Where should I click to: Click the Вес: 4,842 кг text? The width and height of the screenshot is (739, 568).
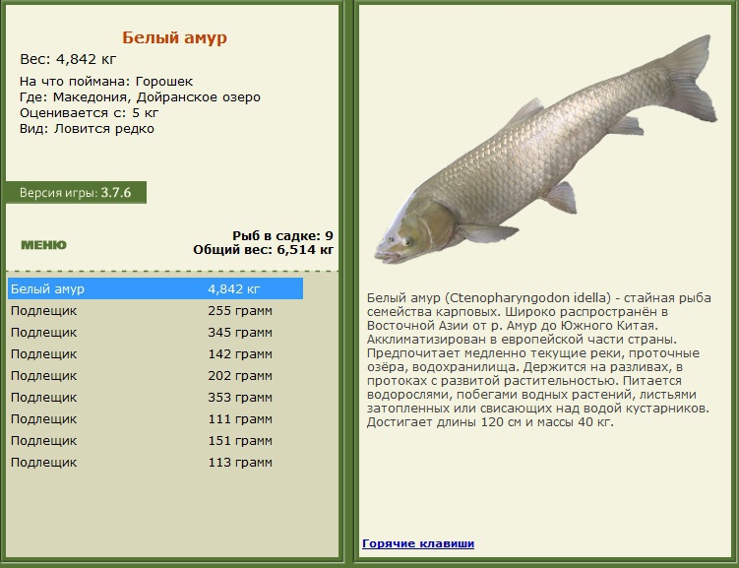coord(68,59)
